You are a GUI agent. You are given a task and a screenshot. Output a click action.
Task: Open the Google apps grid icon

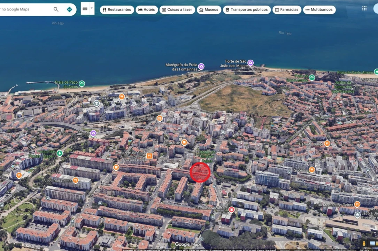[364, 8]
